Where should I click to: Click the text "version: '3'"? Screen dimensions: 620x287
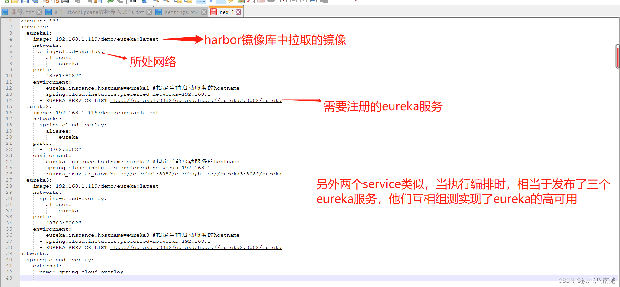[x=39, y=21]
